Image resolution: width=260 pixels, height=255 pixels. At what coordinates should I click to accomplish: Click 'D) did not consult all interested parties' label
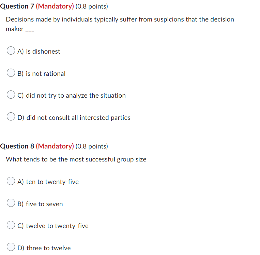[x=74, y=118]
